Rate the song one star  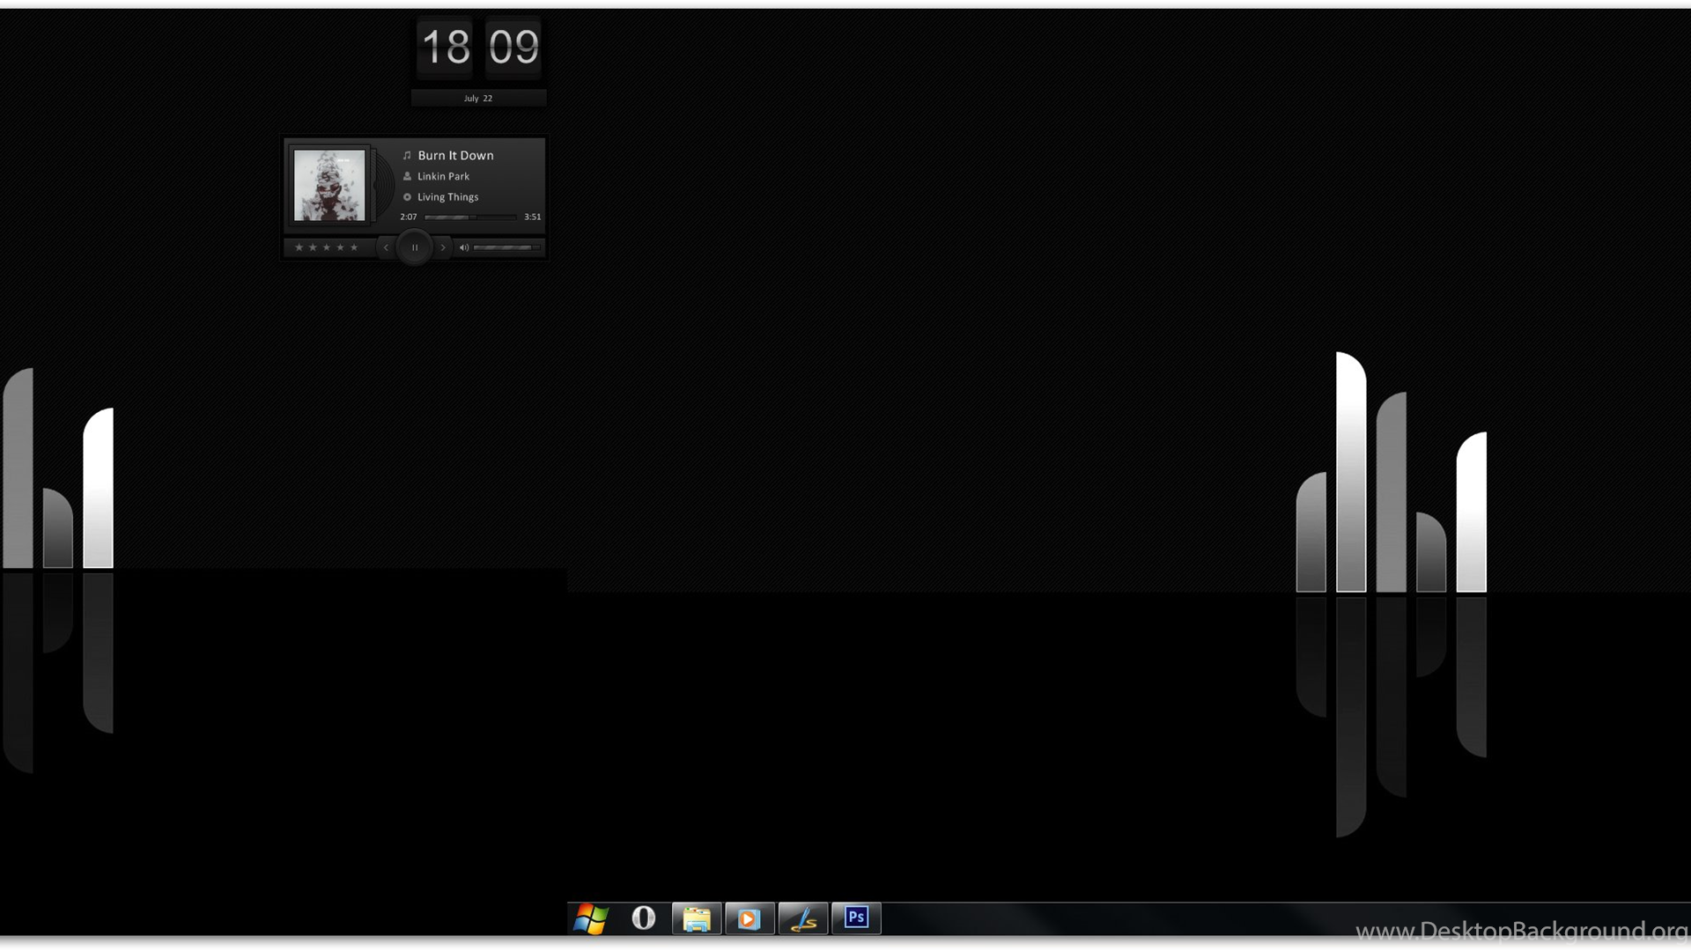click(x=299, y=247)
